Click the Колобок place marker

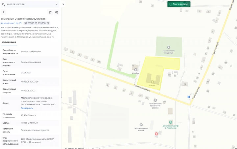click(x=136, y=70)
